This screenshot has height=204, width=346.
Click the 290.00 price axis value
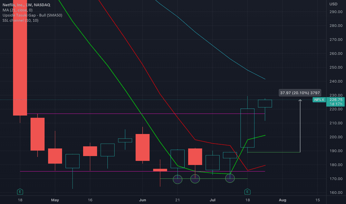pyautogui.click(x=336, y=12)
